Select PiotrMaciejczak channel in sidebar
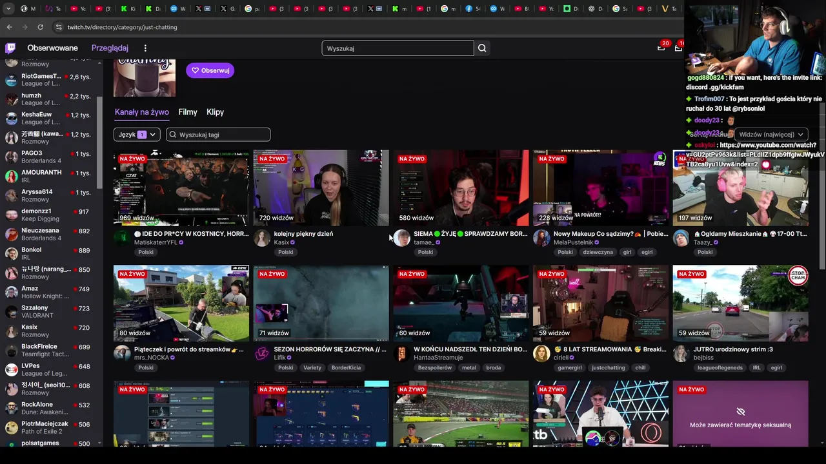 [x=50, y=428]
